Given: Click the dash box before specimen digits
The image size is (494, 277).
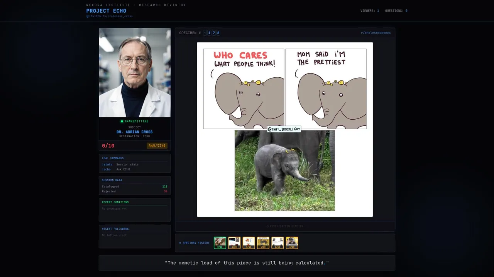Looking at the screenshot, I should click(x=205, y=33).
